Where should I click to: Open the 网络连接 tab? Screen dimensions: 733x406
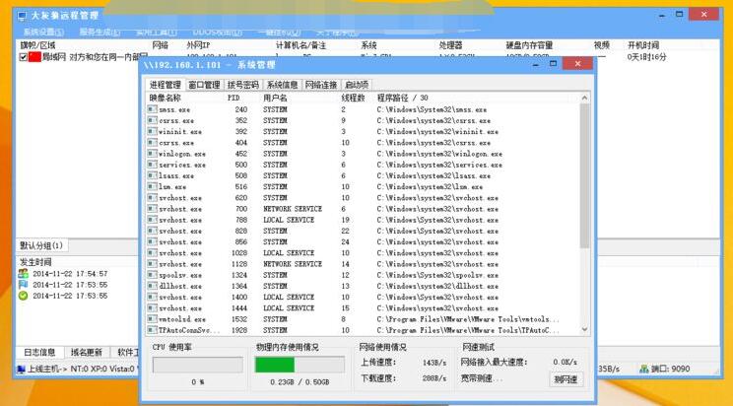tap(321, 86)
